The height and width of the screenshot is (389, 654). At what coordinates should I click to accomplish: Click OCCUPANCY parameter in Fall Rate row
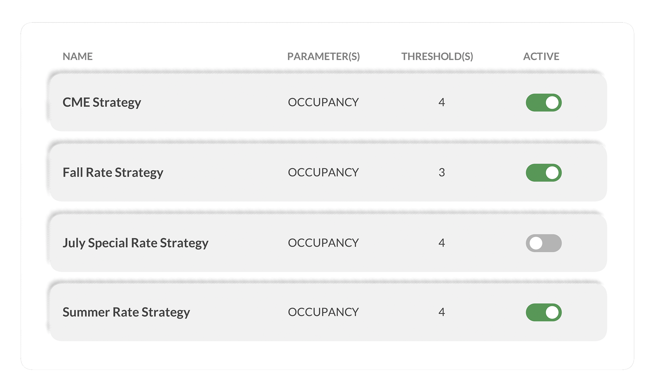[323, 173]
